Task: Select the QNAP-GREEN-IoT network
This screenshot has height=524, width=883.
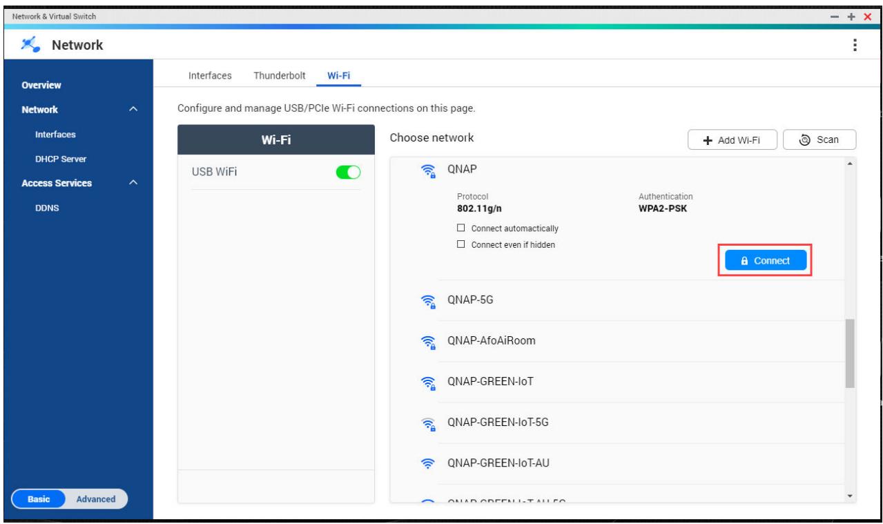Action: 618,382
